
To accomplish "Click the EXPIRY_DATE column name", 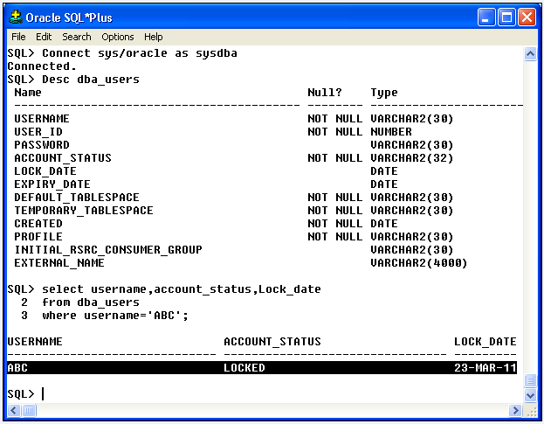I will [x=52, y=184].
